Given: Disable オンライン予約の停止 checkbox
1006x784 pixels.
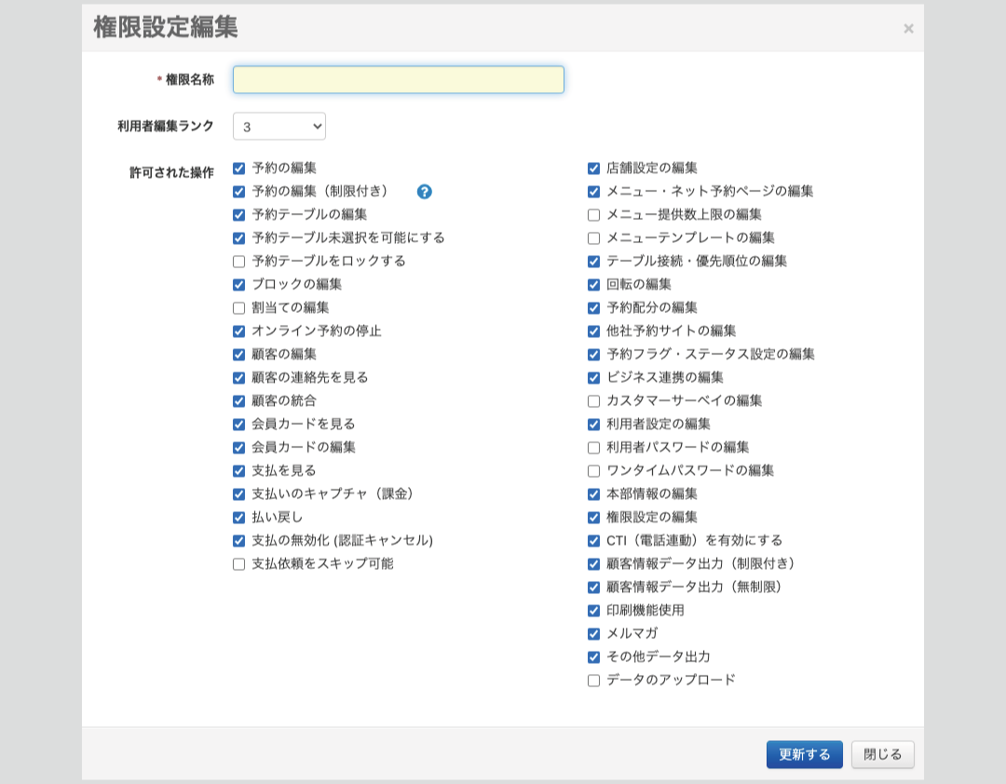Looking at the screenshot, I should pyautogui.click(x=239, y=331).
